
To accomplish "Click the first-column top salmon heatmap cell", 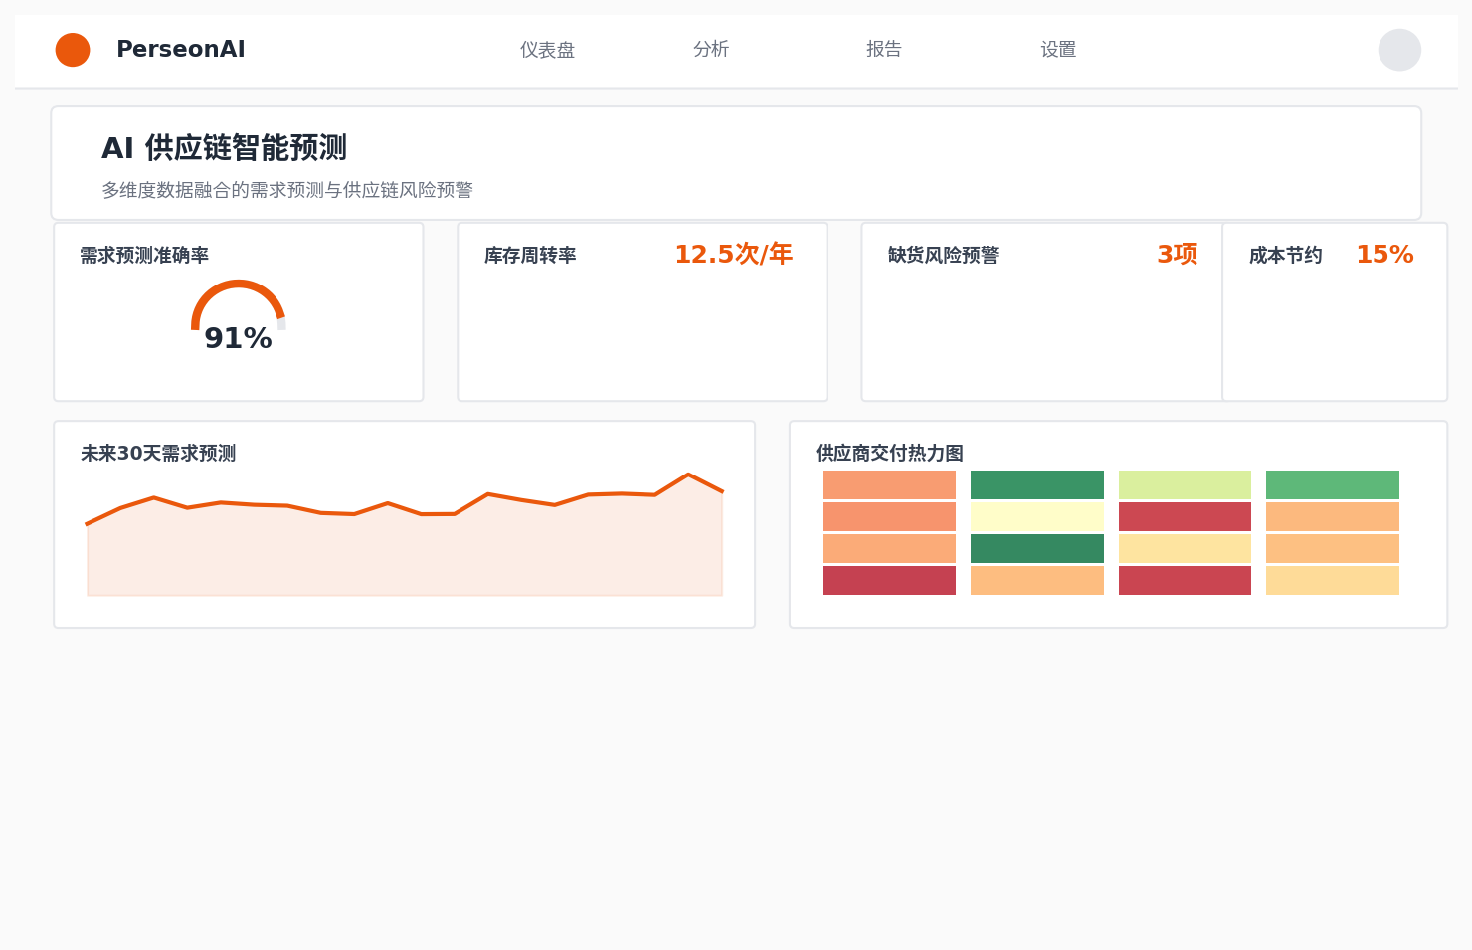I will click(889, 485).
